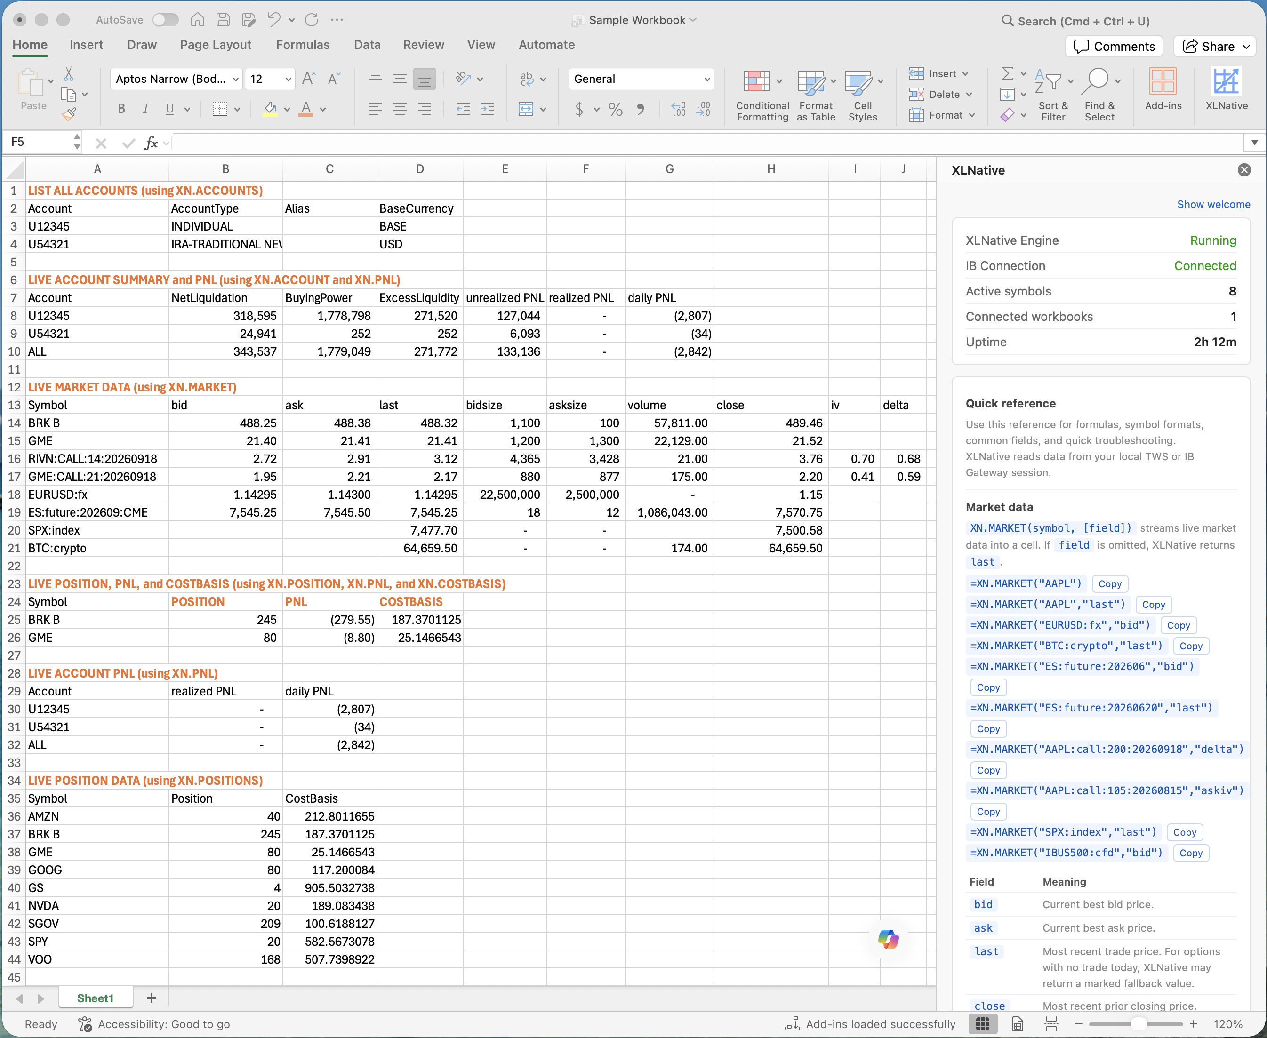1267x1038 pixels.
Task: Toggle Align Left button
Action: (x=376, y=109)
